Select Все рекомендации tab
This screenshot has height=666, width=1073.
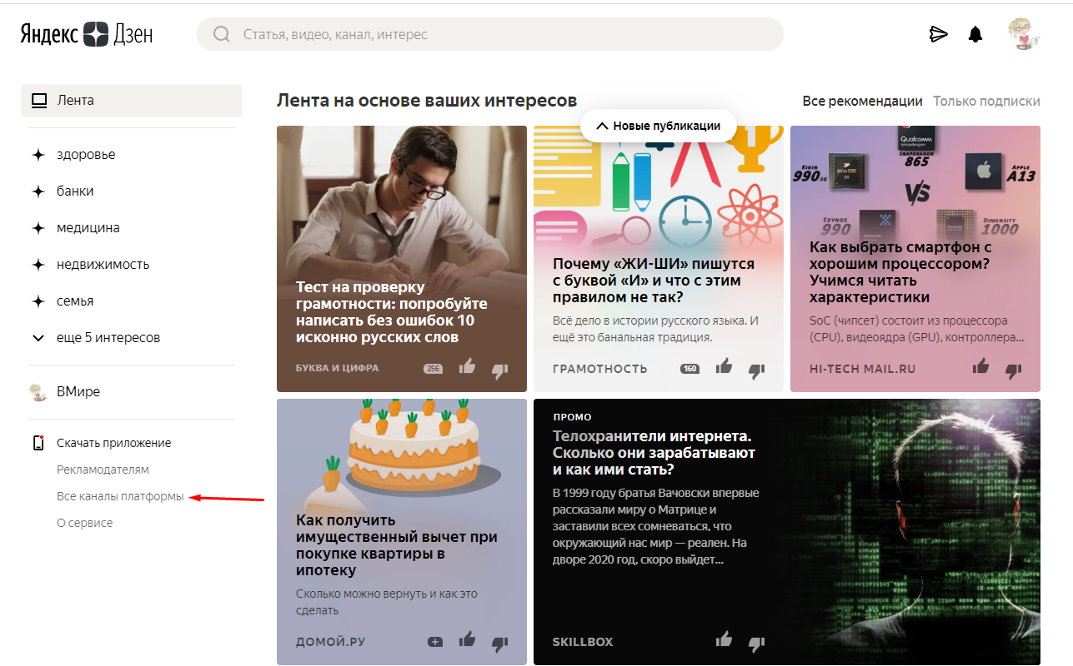(862, 101)
